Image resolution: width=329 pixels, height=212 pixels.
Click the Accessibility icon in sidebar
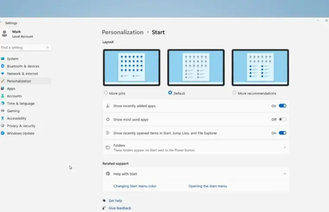(3, 118)
